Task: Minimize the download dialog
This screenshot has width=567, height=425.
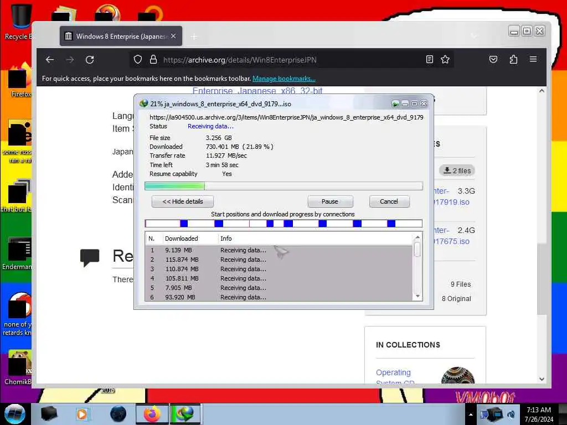Action: click(405, 104)
